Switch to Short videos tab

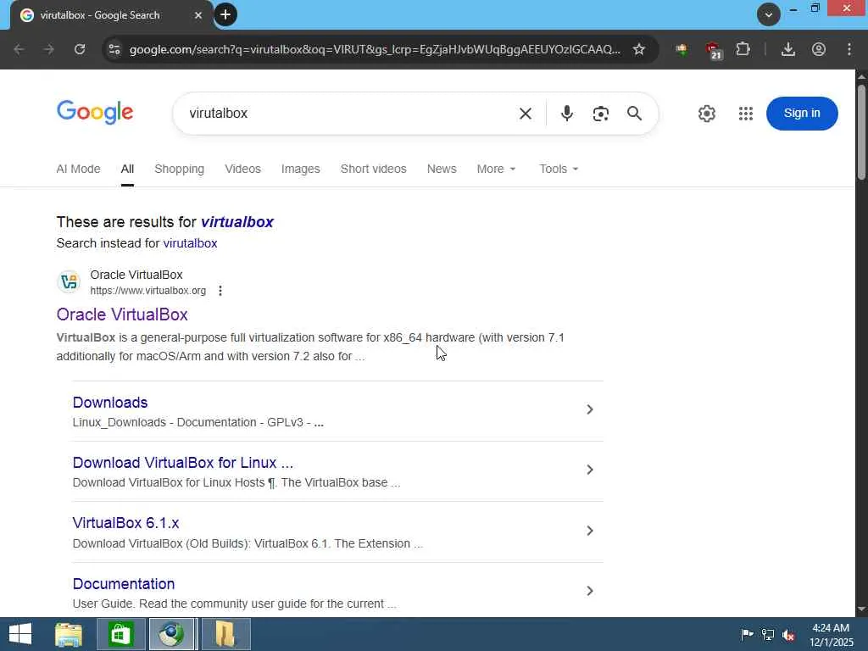[x=373, y=169]
